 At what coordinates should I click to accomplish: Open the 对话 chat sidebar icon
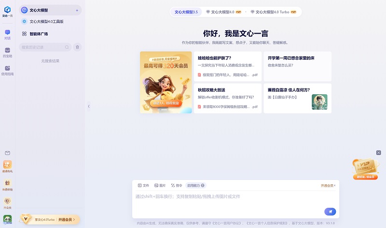(7, 34)
